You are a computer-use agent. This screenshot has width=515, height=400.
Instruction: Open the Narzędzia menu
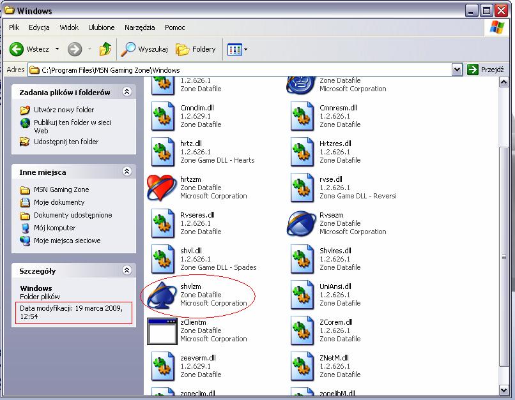pos(139,27)
